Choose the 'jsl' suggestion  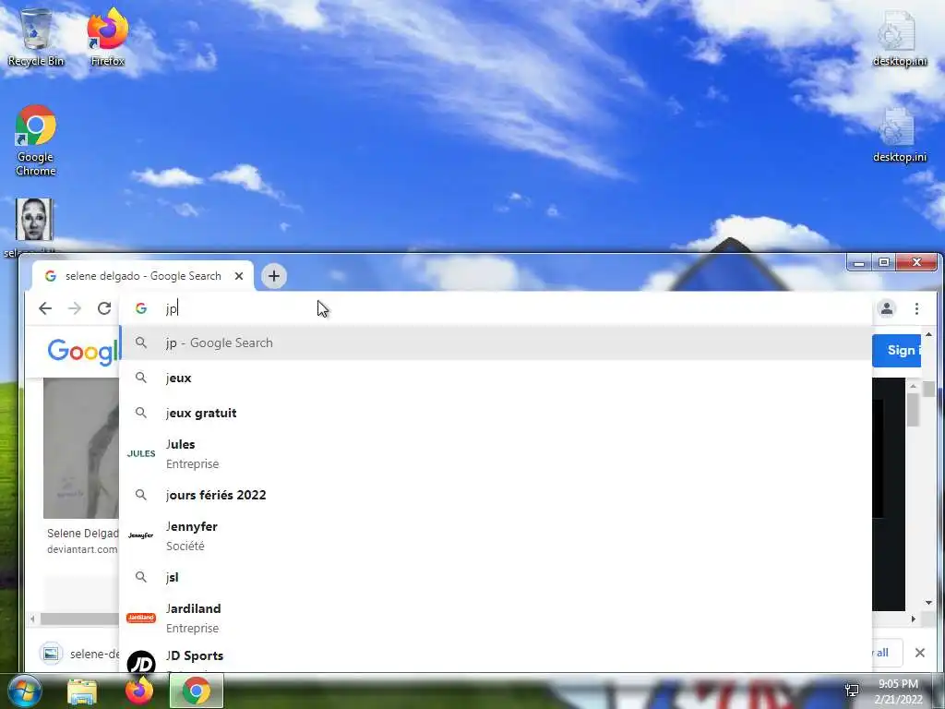496,577
